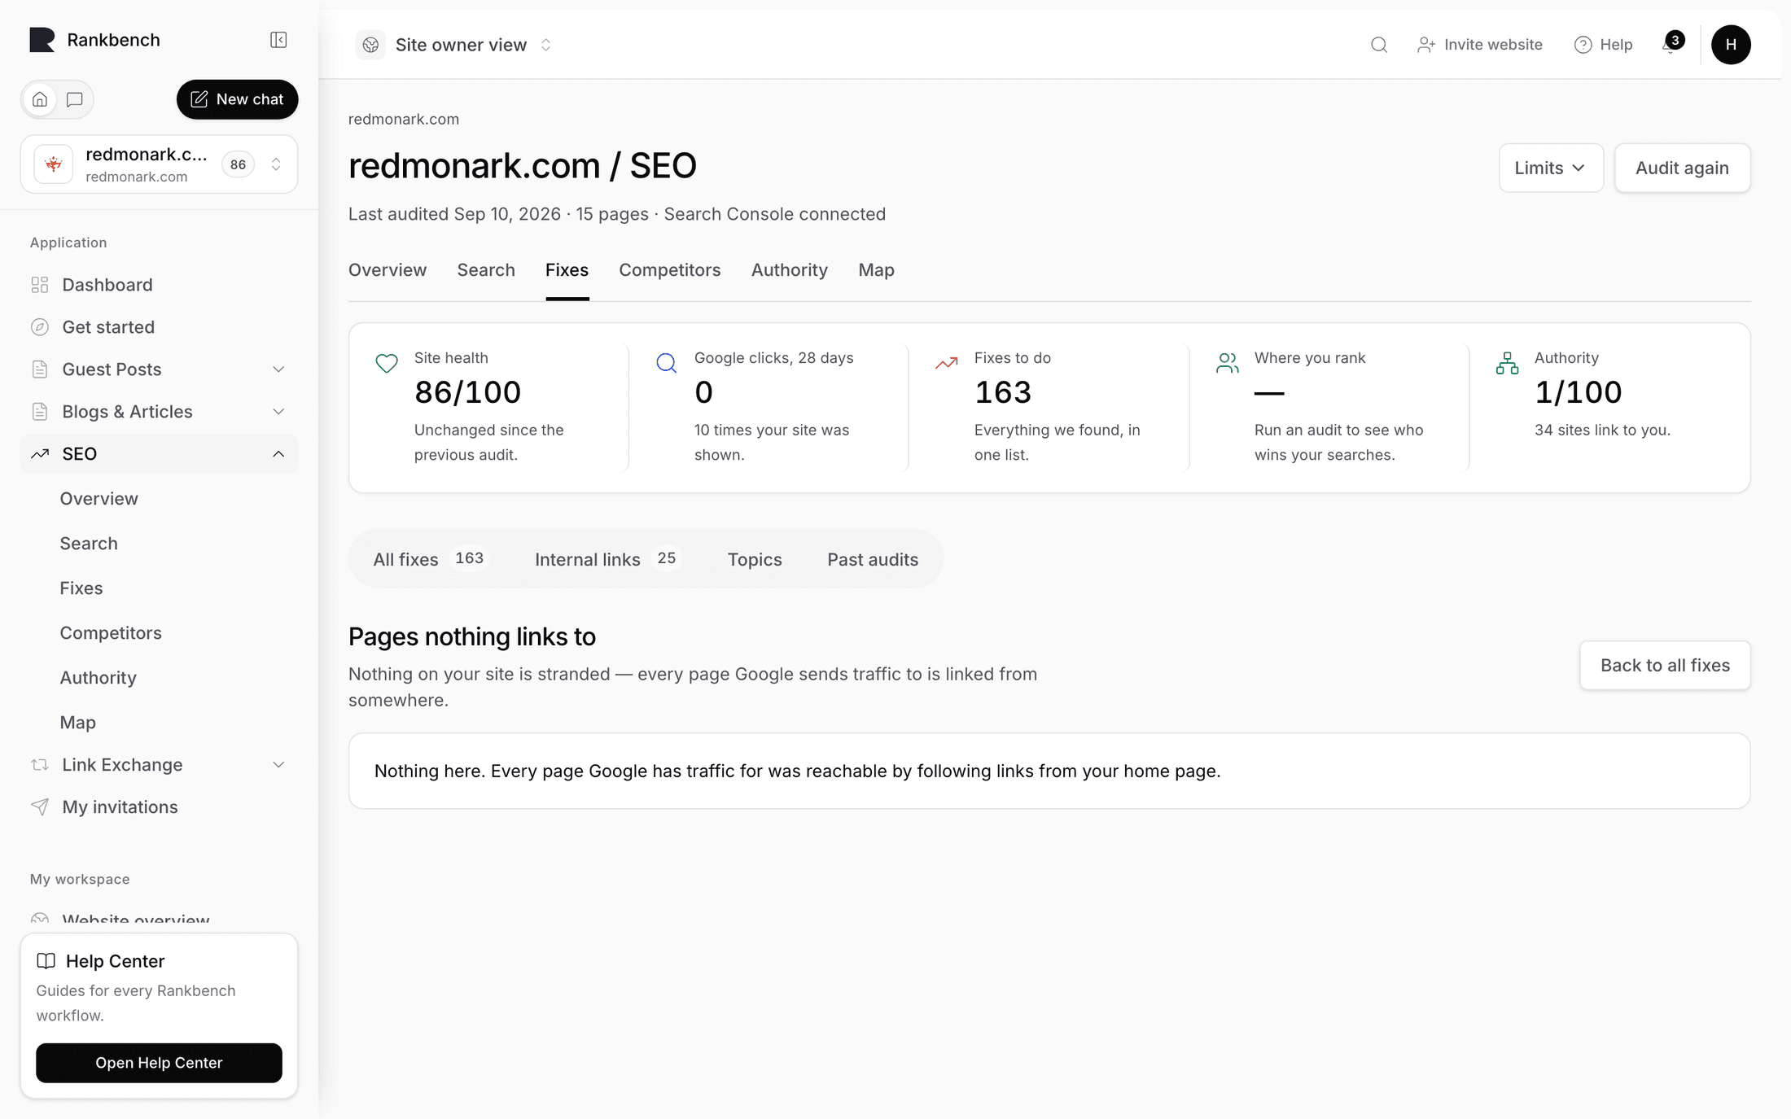
Task: Switch to the Authority tab
Action: [789, 270]
